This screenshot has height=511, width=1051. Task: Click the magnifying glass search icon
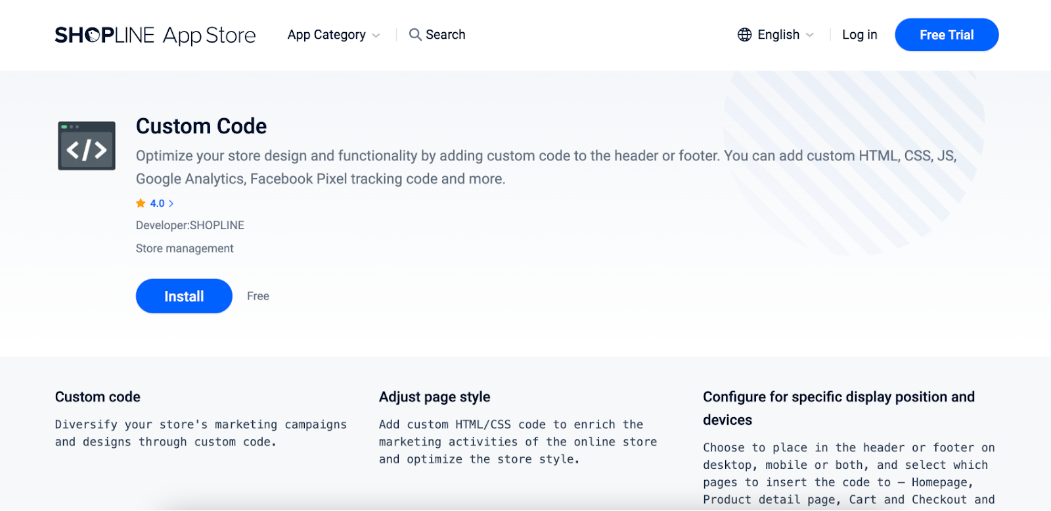[x=415, y=35]
